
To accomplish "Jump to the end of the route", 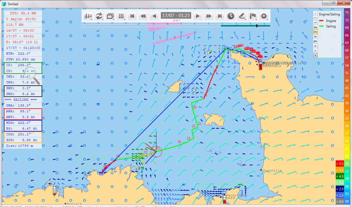I will click(x=220, y=16).
